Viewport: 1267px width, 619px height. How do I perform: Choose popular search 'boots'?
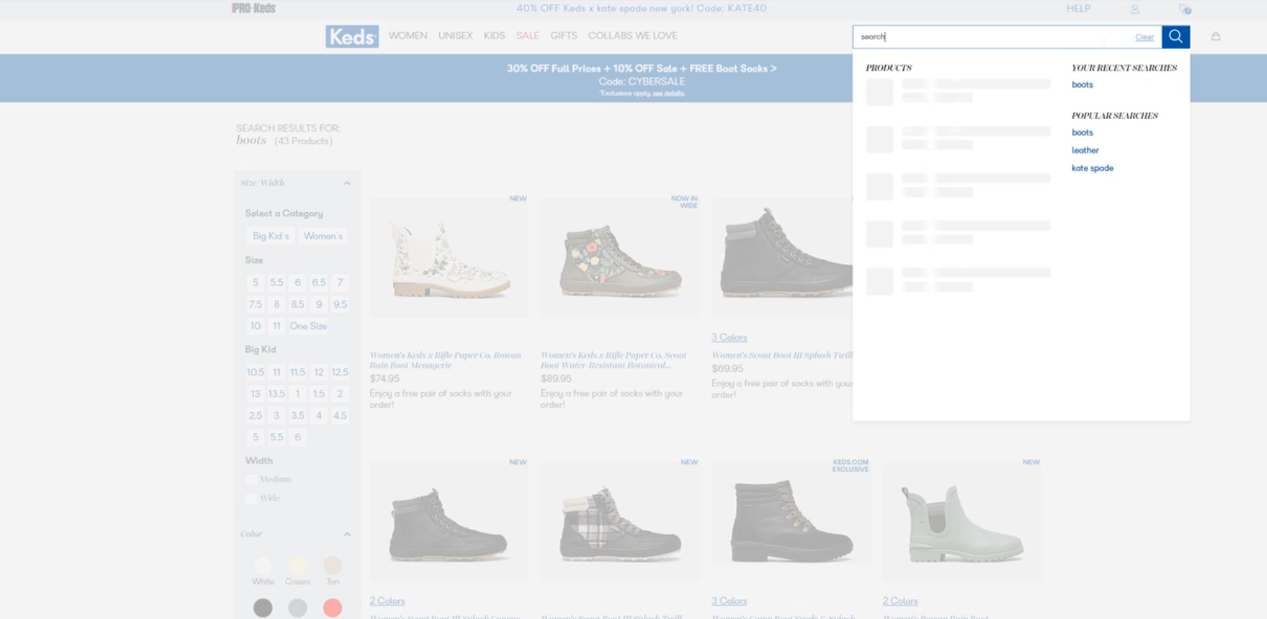1082,132
